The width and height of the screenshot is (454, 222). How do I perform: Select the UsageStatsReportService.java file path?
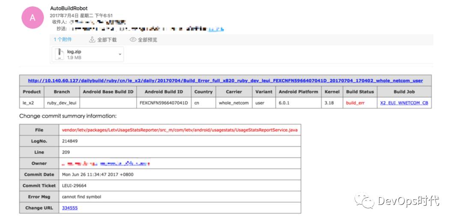(180, 130)
